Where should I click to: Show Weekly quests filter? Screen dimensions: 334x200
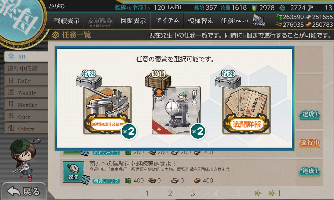26,92
